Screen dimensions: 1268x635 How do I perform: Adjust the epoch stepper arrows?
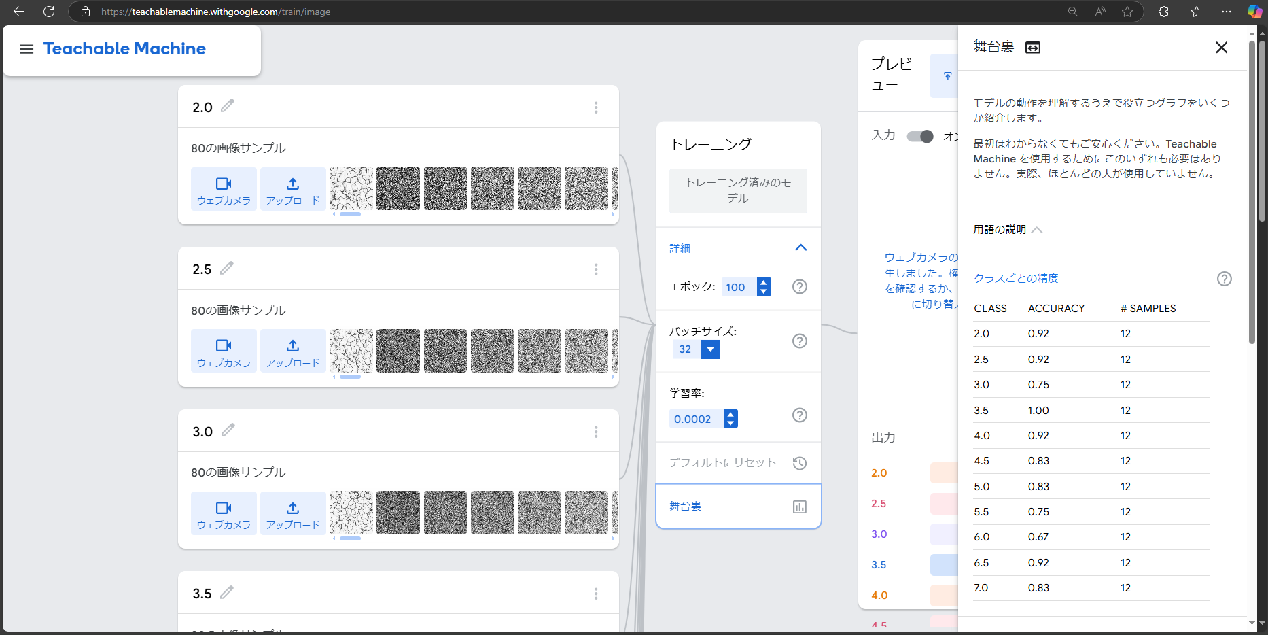[764, 287]
